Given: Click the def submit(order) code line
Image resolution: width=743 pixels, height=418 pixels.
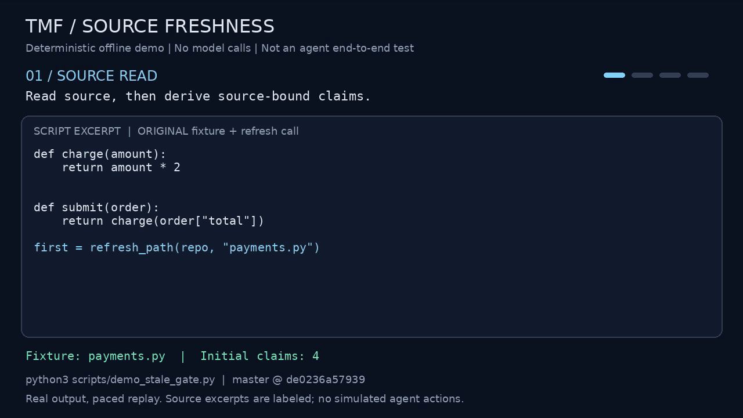Looking at the screenshot, I should tap(96, 207).
